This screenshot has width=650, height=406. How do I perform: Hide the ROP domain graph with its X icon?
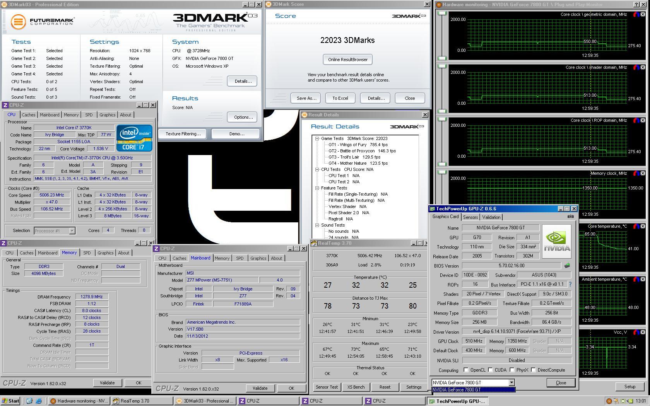(x=643, y=120)
